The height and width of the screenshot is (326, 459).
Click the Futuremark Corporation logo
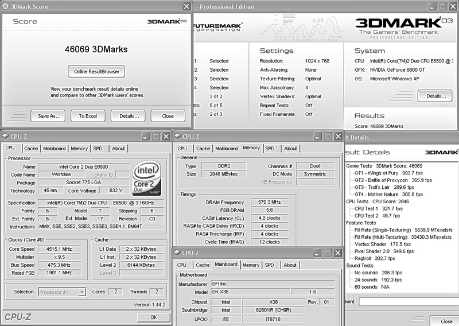pyautogui.click(x=217, y=27)
